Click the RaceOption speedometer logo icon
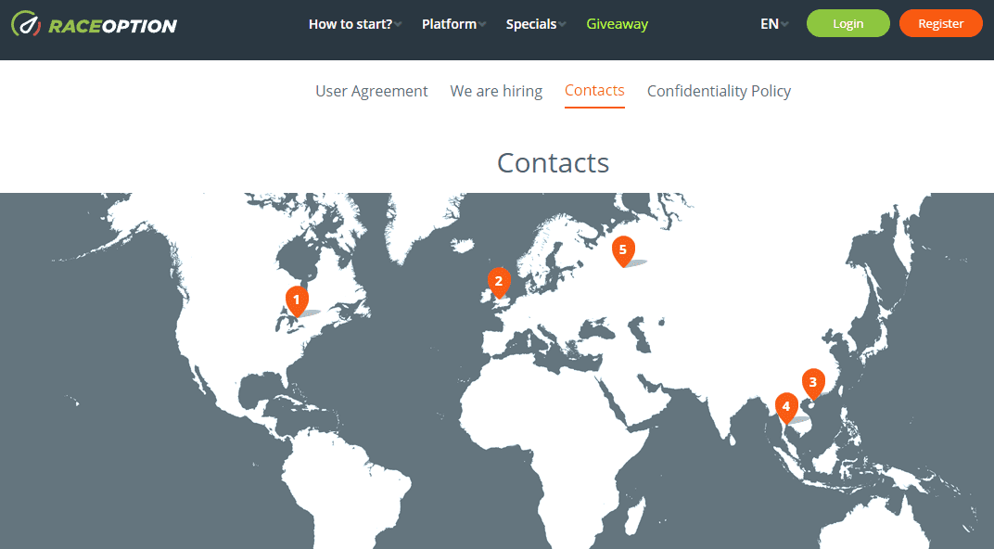This screenshot has width=994, height=549. [x=25, y=24]
